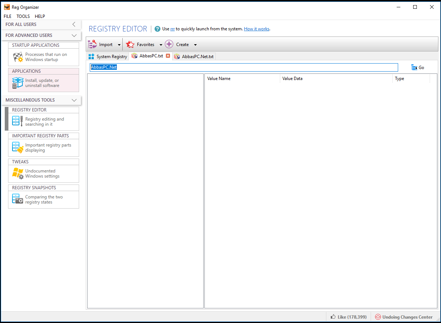Expand the Favorites dropdown arrow
441x323 pixels.
[161, 45]
